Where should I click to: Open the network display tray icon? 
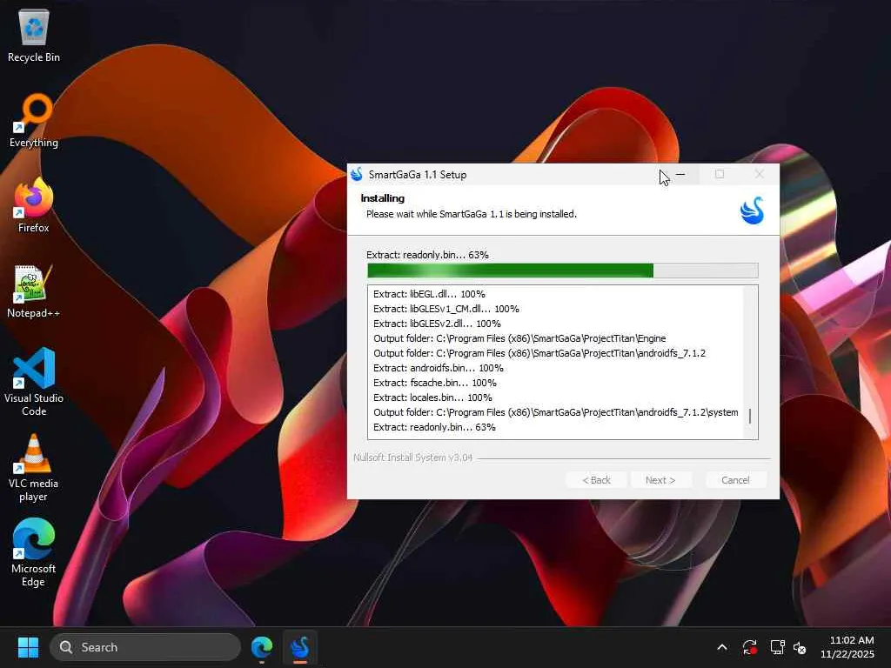click(x=777, y=647)
